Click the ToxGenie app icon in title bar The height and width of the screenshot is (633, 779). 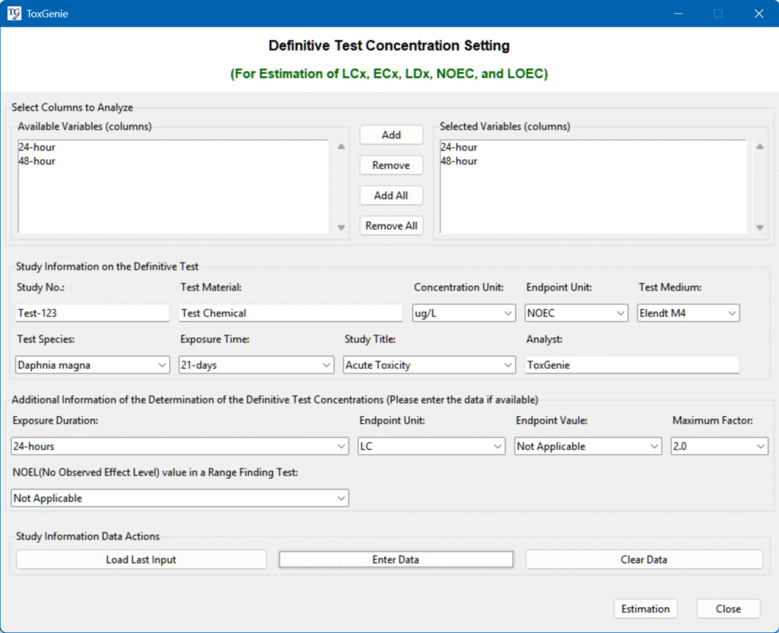pyautogui.click(x=14, y=14)
